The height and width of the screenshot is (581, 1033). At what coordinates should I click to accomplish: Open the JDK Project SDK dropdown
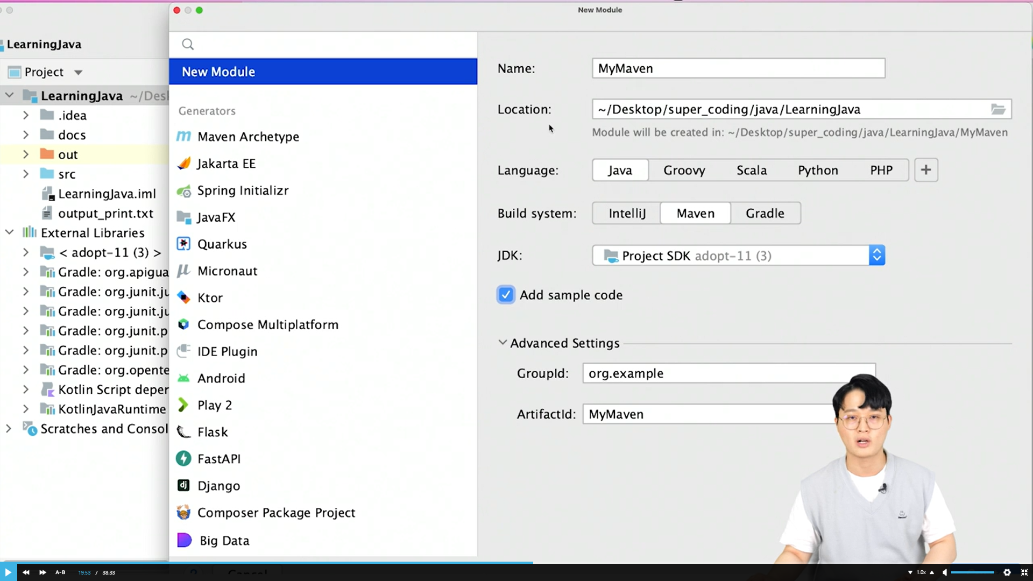tap(738, 256)
